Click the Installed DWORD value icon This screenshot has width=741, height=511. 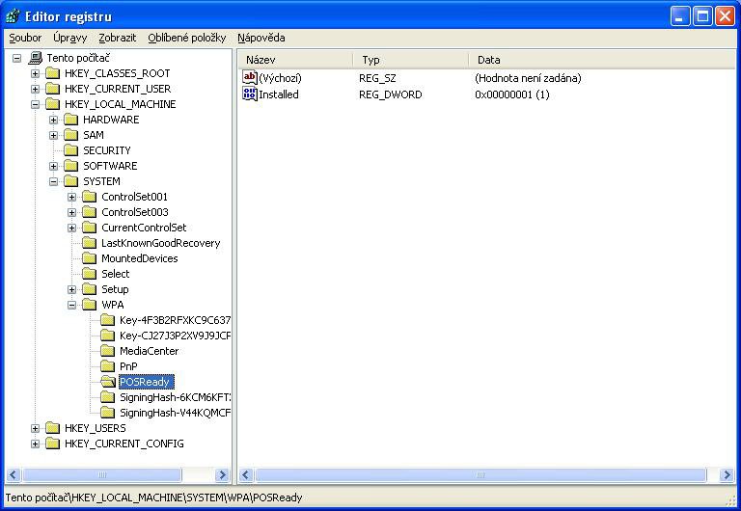(x=250, y=94)
